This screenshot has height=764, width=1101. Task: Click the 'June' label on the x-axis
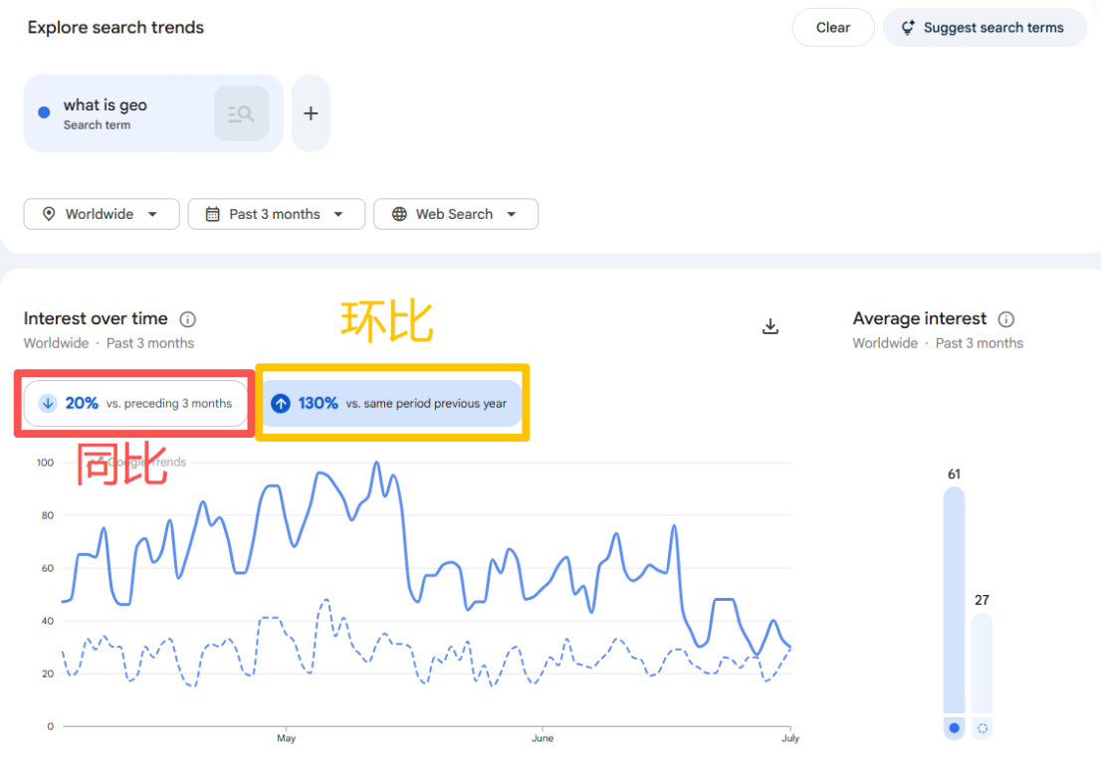point(543,738)
